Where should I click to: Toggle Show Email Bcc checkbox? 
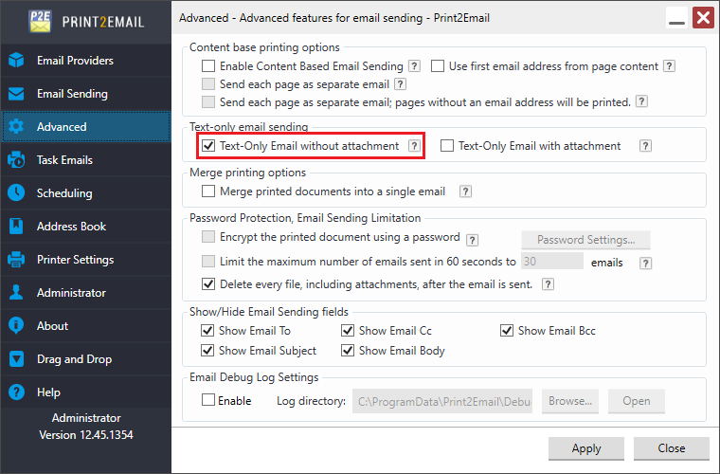pos(507,331)
